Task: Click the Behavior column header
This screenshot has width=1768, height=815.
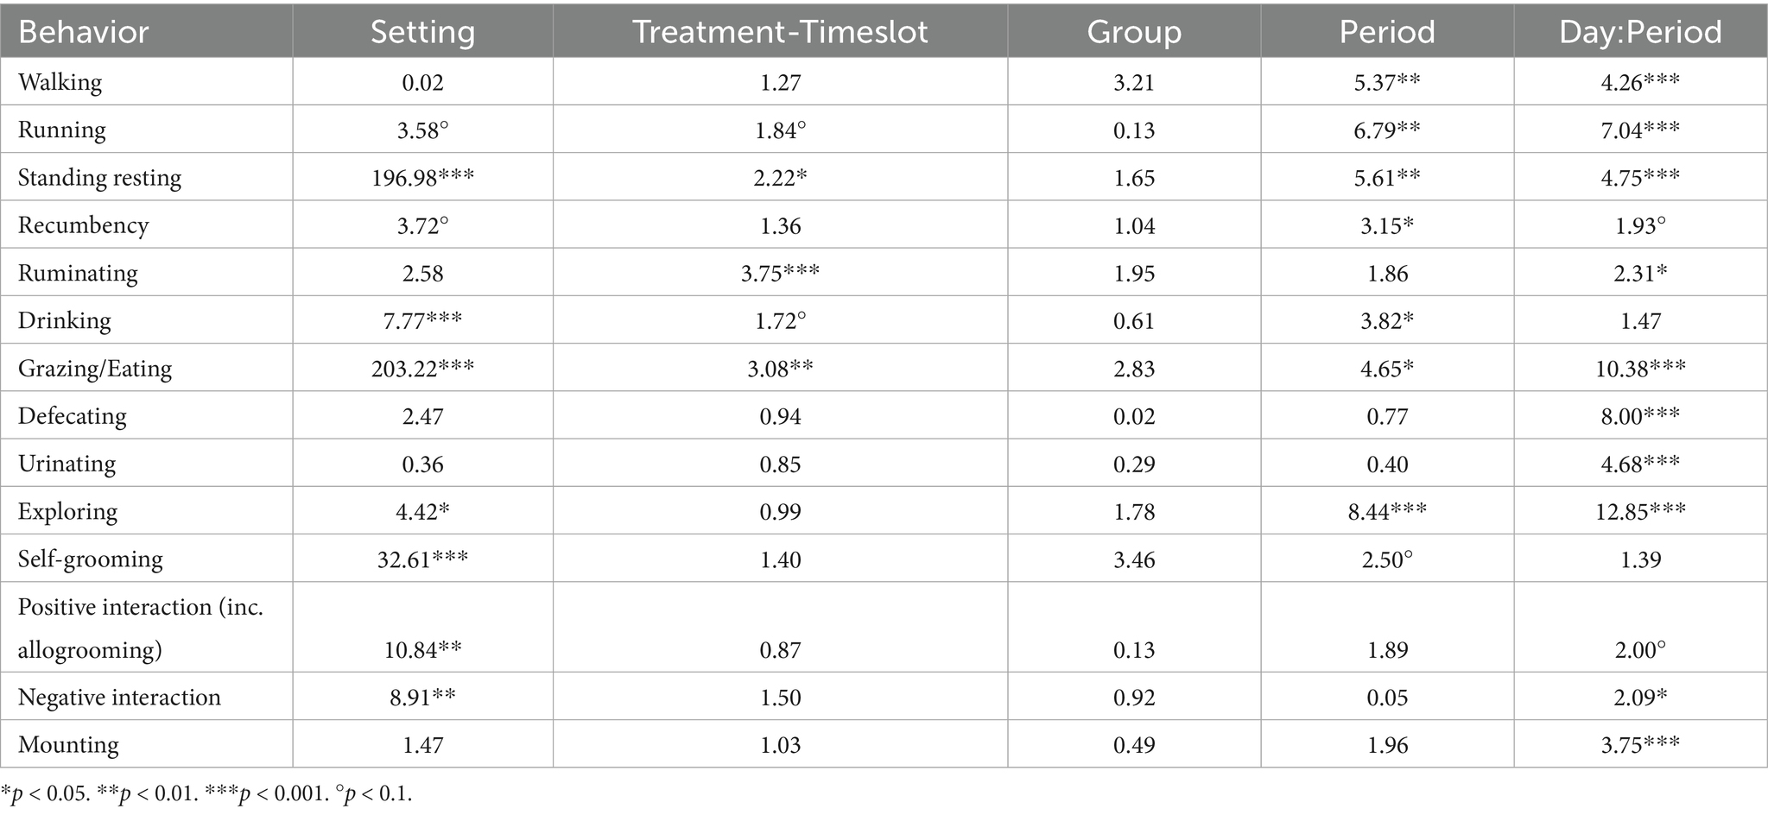Action: [x=84, y=32]
